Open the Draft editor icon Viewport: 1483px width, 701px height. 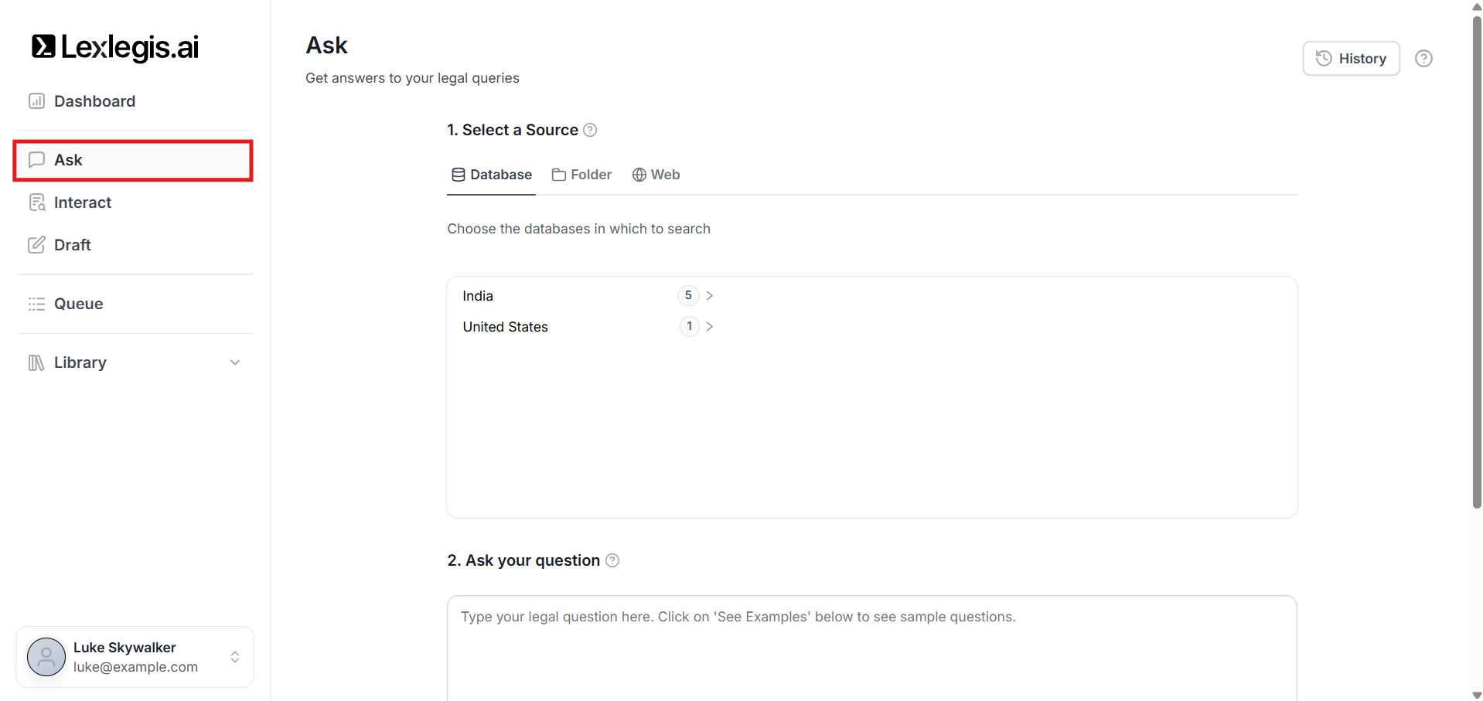(x=36, y=245)
